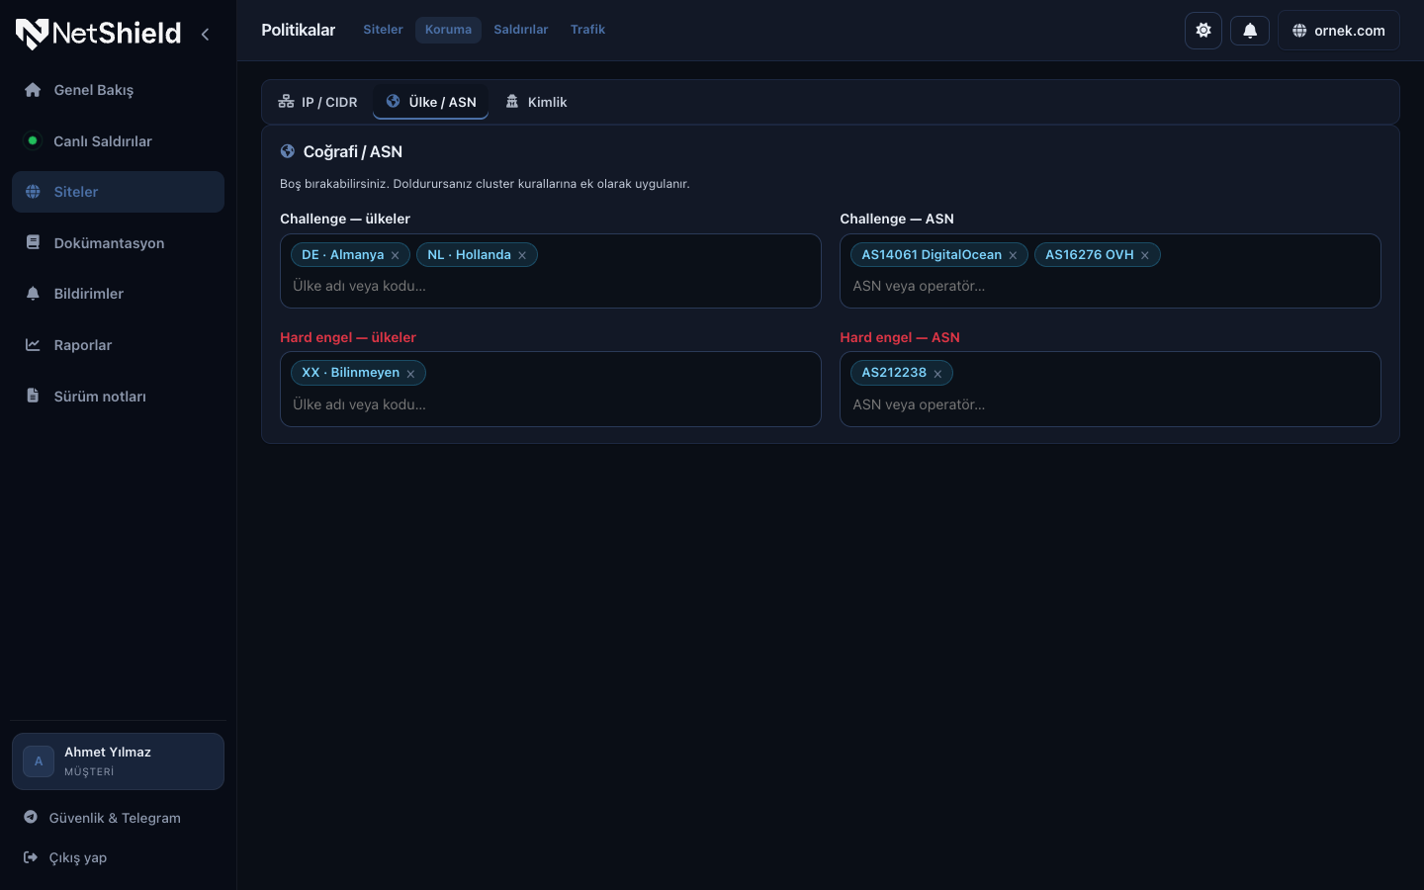
Task: Click the NetShield logo
Action: (98, 34)
